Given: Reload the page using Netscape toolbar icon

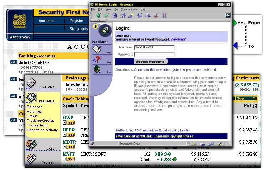Looking at the screenshot, I should [115, 15].
